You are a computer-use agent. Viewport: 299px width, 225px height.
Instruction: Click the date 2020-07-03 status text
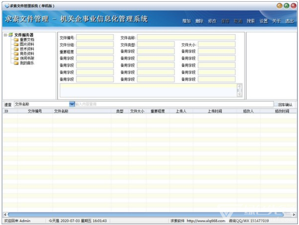coord(70,221)
